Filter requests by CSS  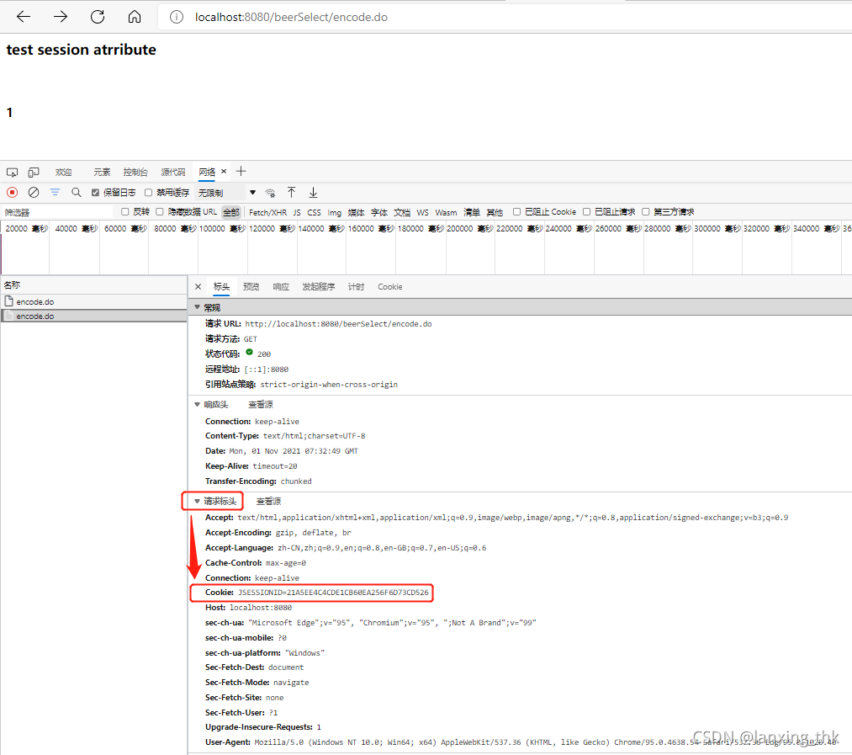[314, 212]
